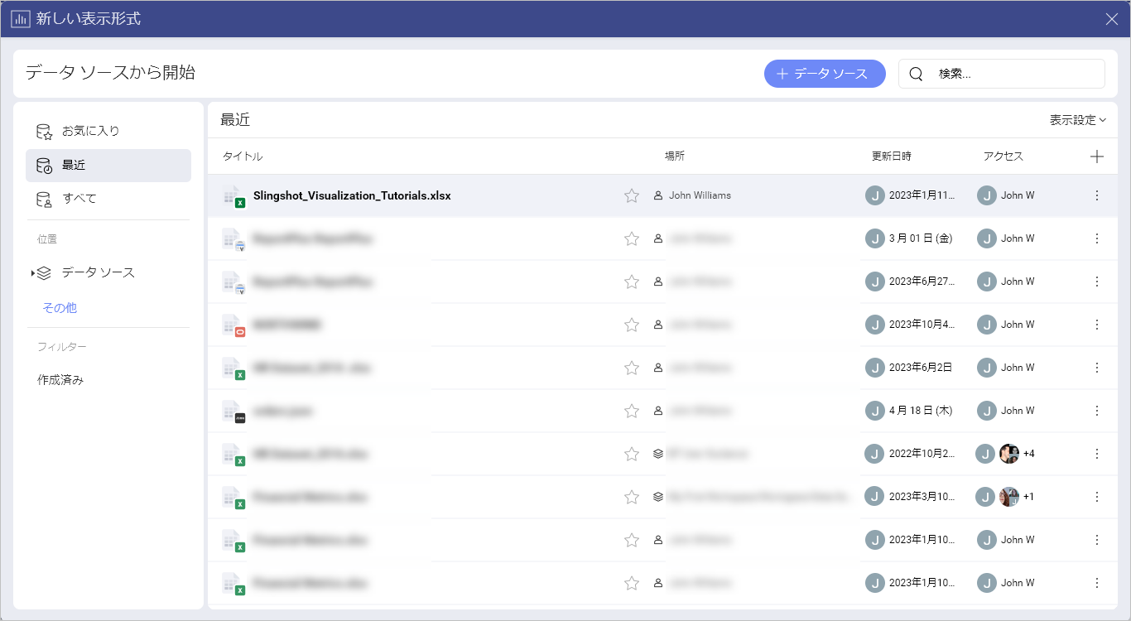The height and width of the screenshot is (621, 1131).
Task: Click the 3月01日(金) date cell
Action: [921, 238]
